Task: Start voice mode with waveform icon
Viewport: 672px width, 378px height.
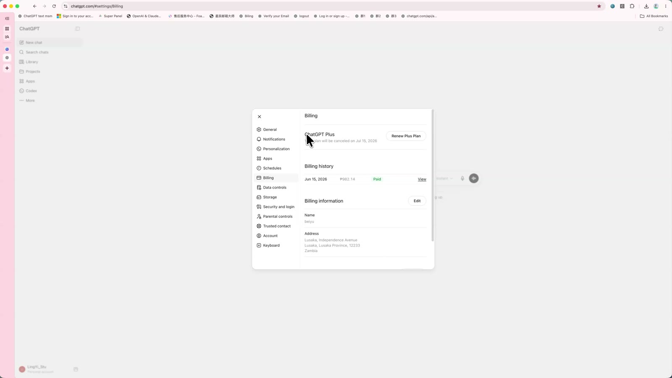Action: click(x=474, y=179)
